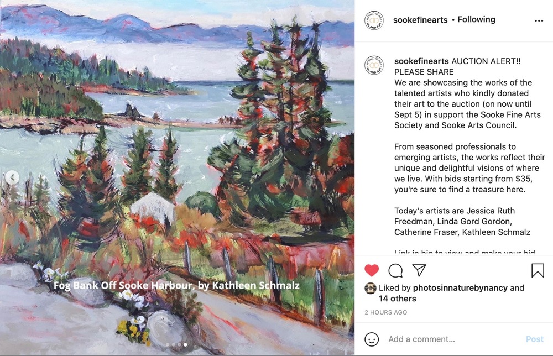Click the sookefinearts header profile picture
The image size is (553, 356).
pos(374,20)
